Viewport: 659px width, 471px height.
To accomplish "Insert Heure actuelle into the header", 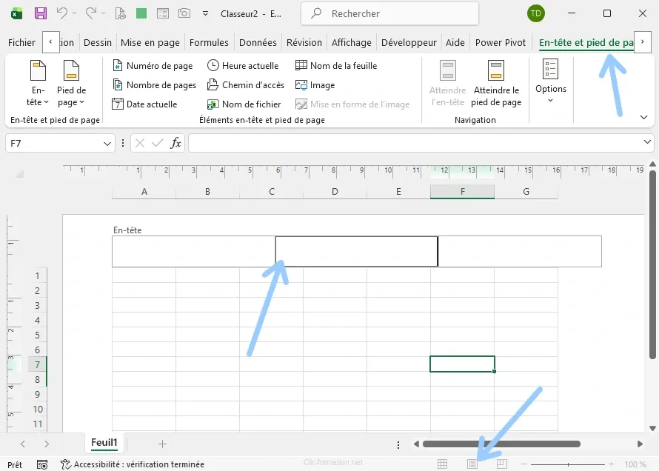I will point(243,66).
